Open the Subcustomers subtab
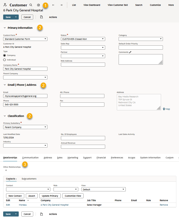179x217 pixels. point(29,179)
